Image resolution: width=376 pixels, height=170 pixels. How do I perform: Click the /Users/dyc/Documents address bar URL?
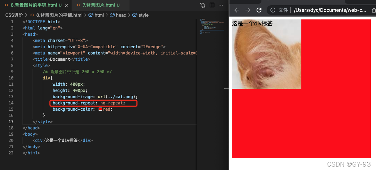point(330,10)
